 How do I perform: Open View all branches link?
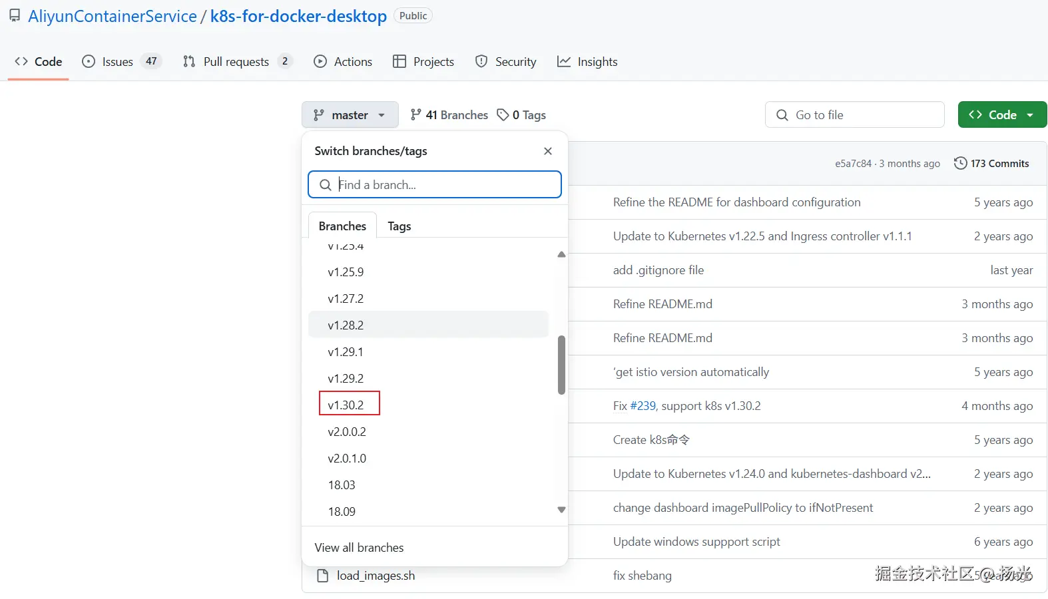[360, 548]
